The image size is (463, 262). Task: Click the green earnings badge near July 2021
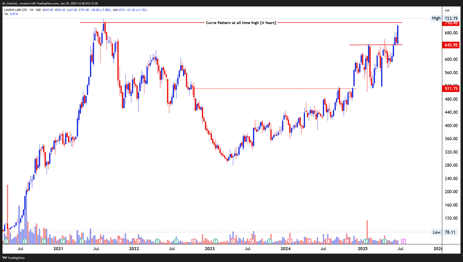click(82, 241)
